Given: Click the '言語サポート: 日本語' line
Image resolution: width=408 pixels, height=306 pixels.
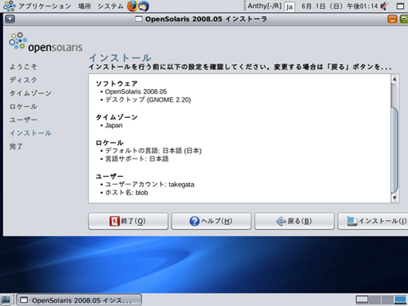Looking at the screenshot, I should [136, 159].
